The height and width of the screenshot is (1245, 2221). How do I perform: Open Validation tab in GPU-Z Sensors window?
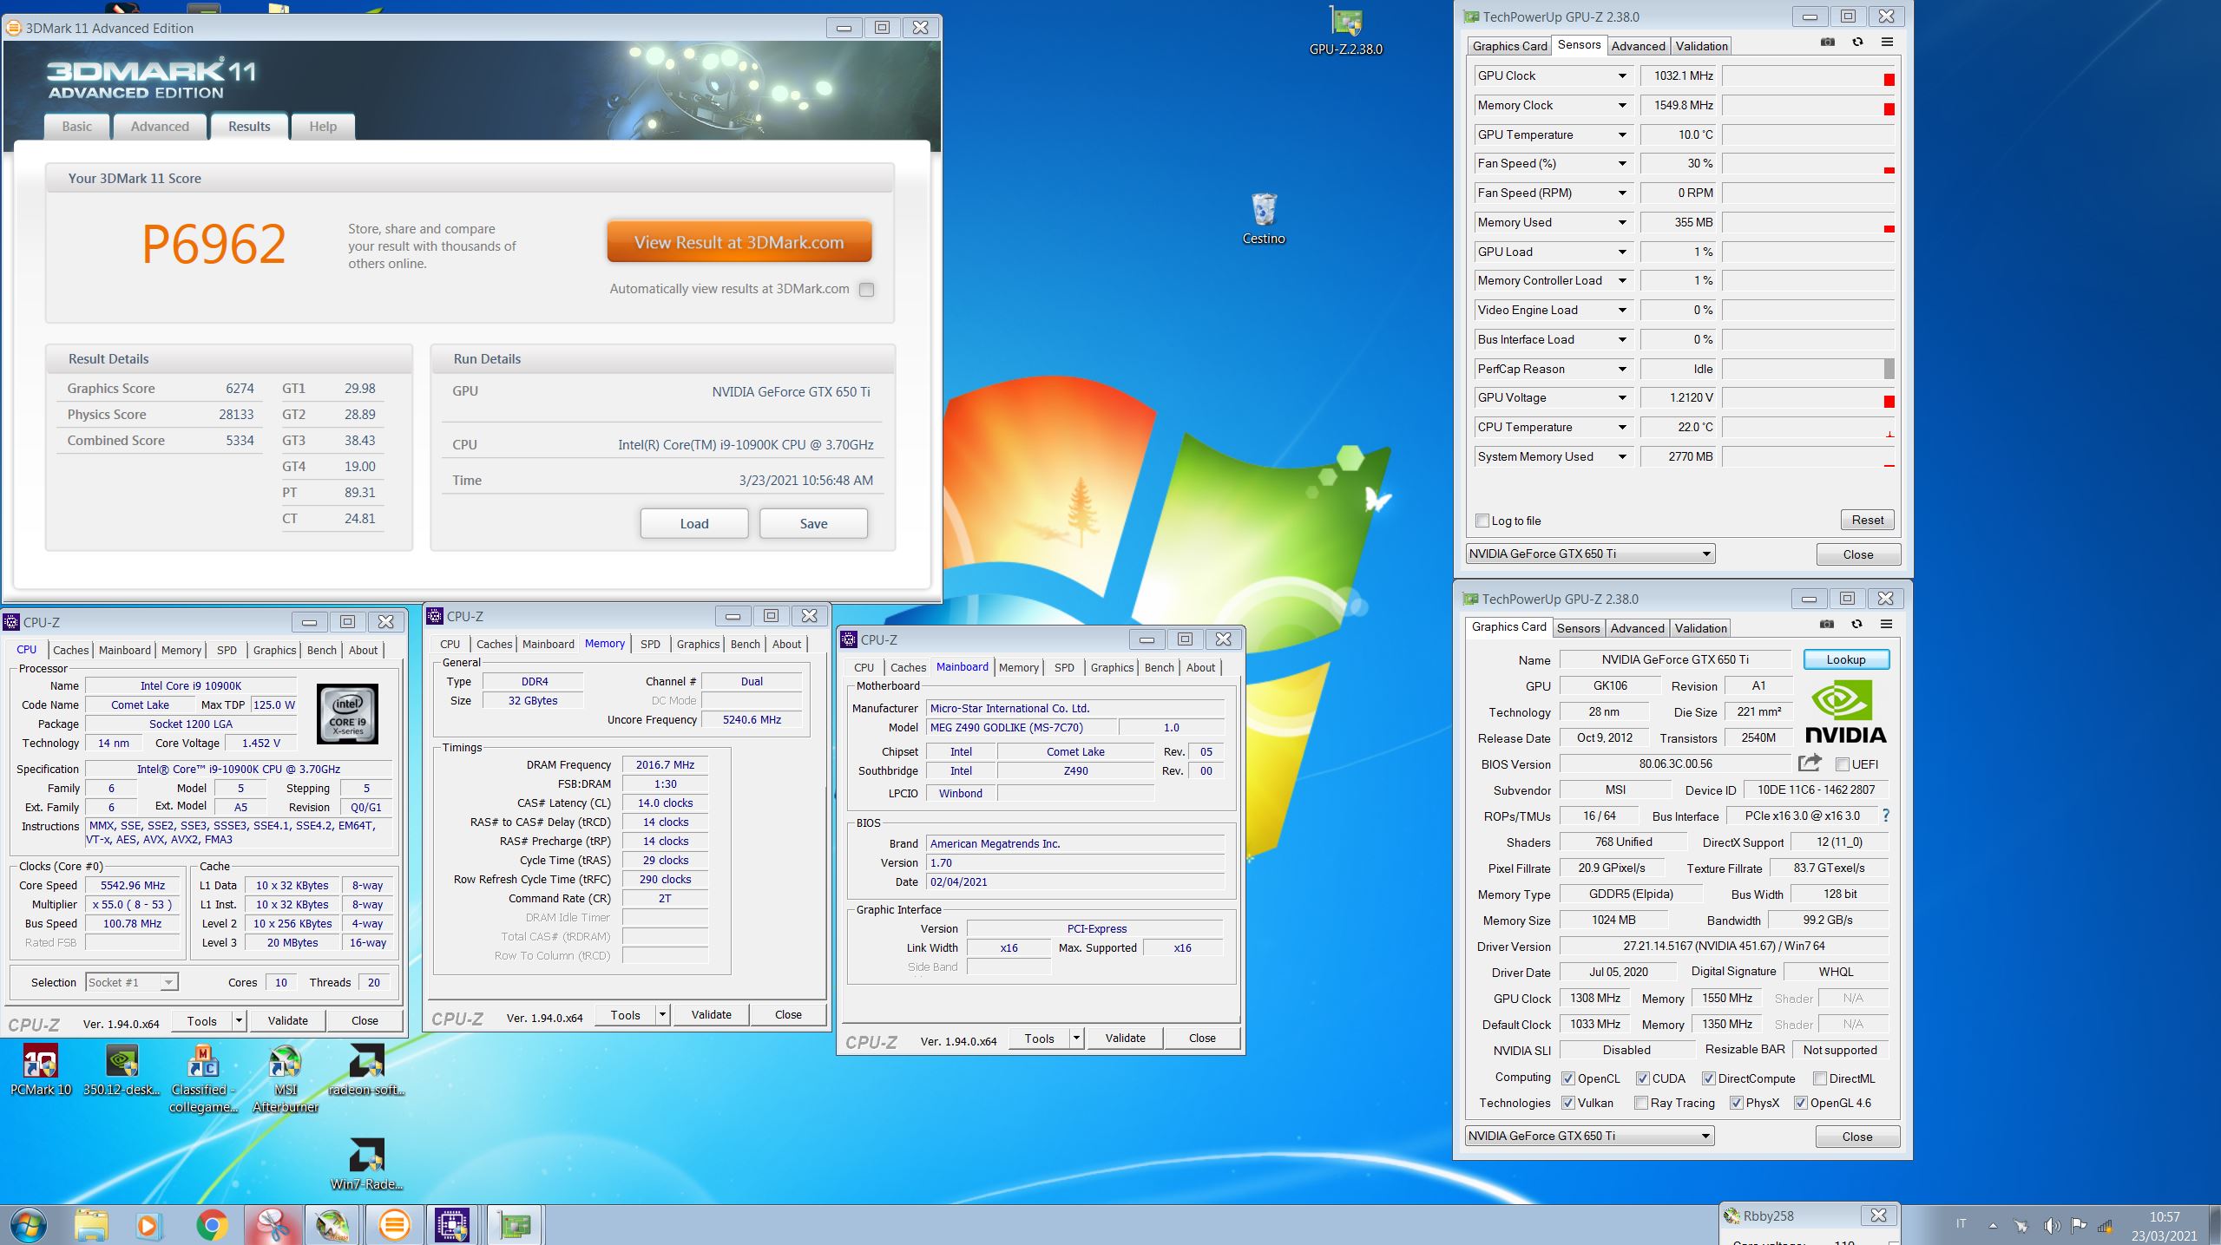1701,46
